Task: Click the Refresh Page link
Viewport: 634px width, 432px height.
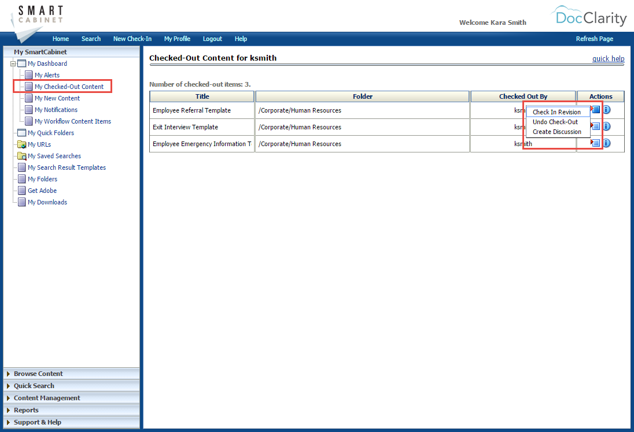Action: [595, 39]
